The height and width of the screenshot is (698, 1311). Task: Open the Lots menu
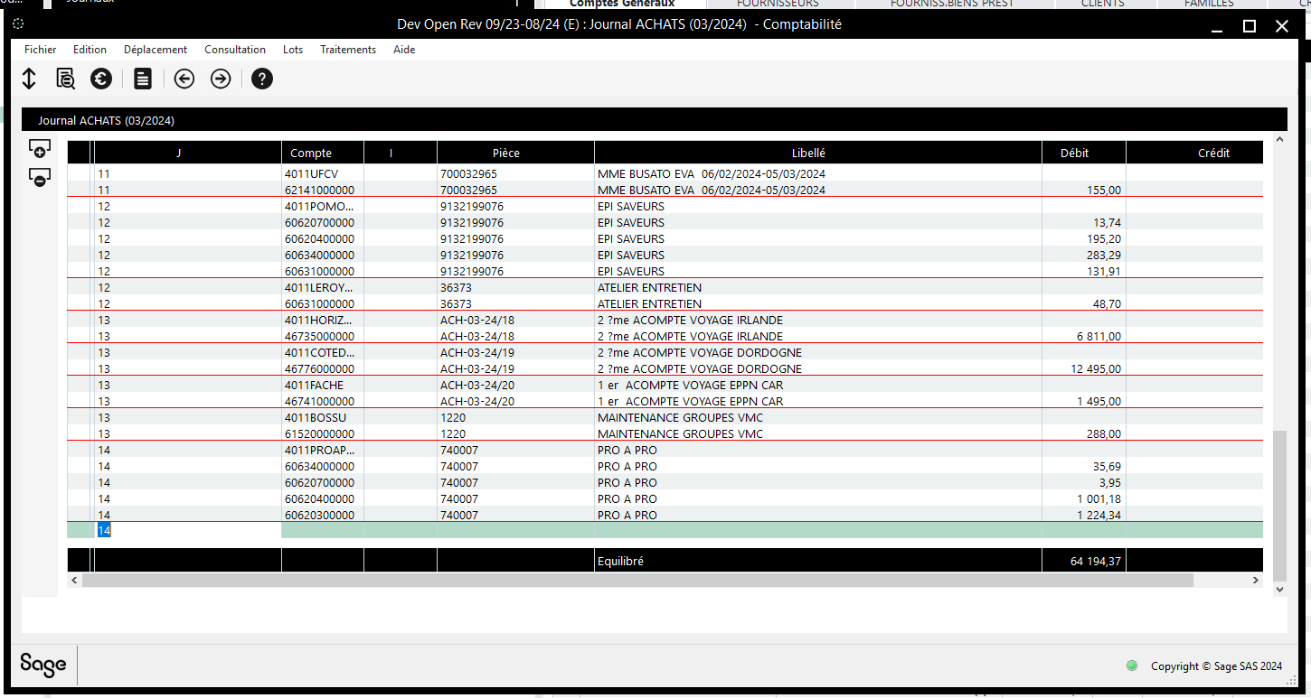293,50
